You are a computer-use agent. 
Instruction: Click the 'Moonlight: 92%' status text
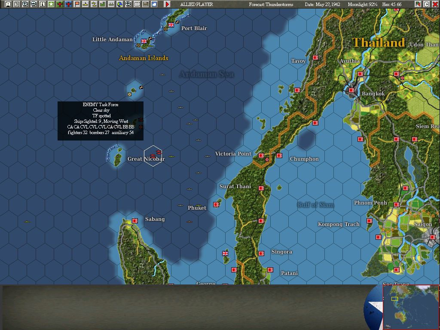point(362,4)
